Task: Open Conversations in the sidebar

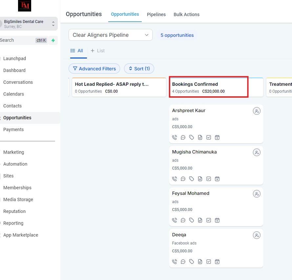Action: (18, 82)
